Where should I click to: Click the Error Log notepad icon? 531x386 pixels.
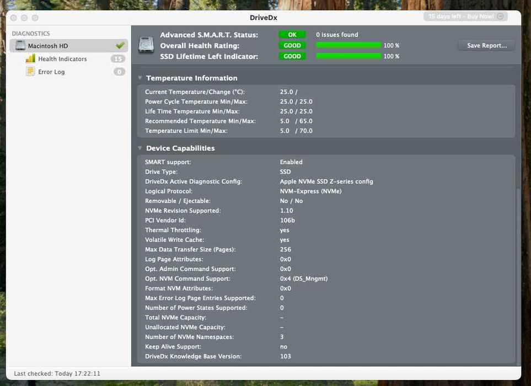pos(30,72)
